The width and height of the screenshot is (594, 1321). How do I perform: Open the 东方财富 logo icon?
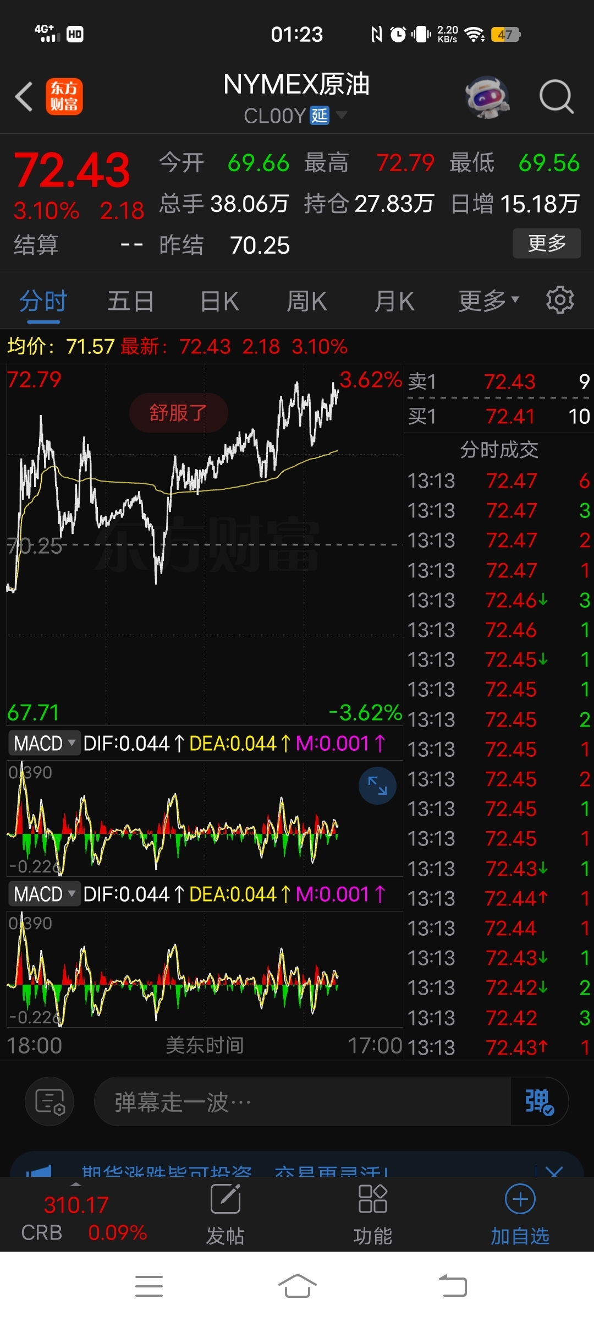point(64,96)
